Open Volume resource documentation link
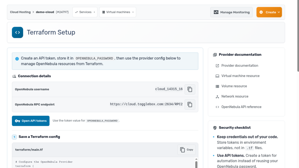 (x=234, y=86)
